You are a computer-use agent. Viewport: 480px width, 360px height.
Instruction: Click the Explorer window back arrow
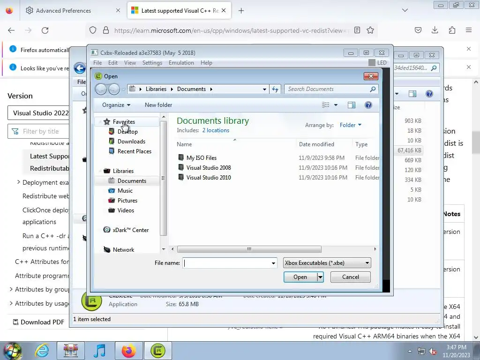pos(80,68)
